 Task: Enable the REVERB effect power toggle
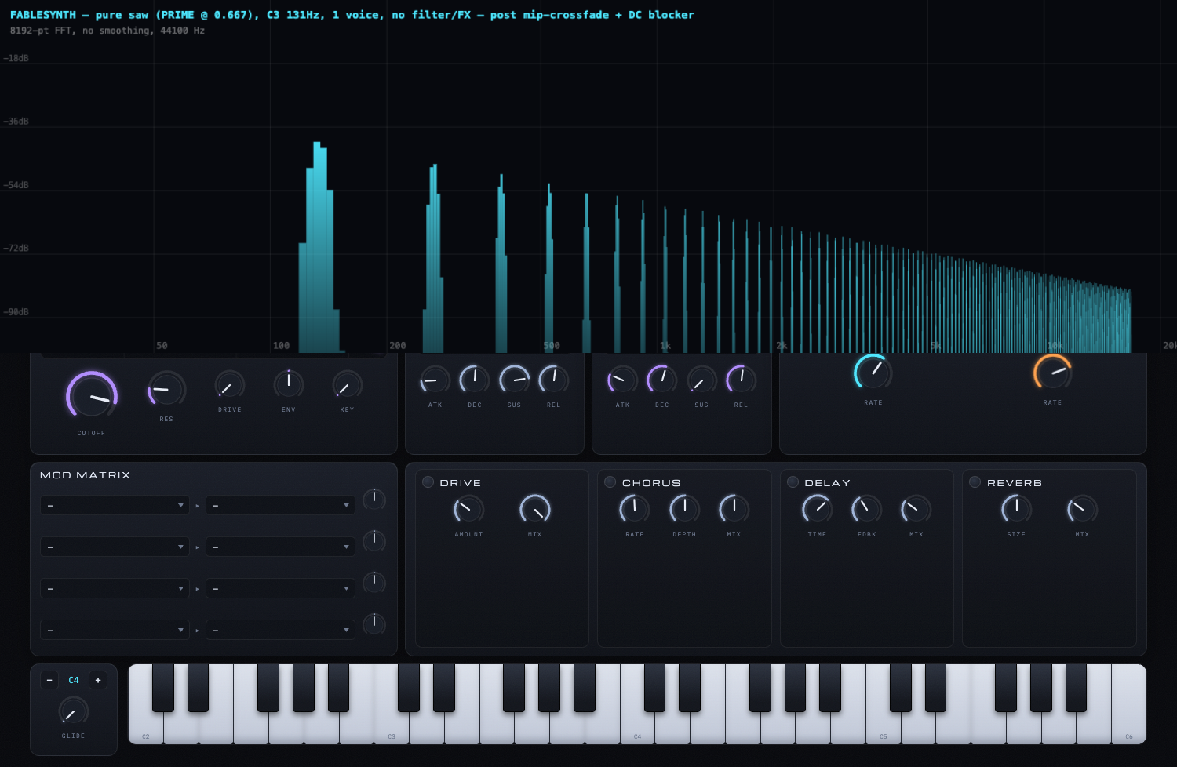point(975,482)
